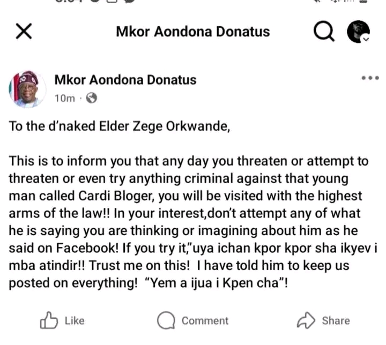Open the three-dot post options menu
The image size is (386, 345).
(x=370, y=78)
